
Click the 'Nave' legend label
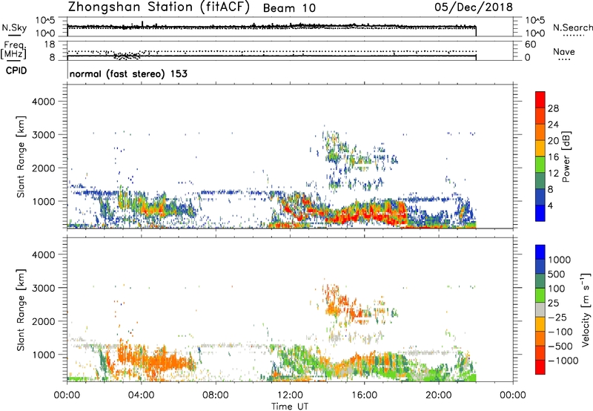pos(564,51)
